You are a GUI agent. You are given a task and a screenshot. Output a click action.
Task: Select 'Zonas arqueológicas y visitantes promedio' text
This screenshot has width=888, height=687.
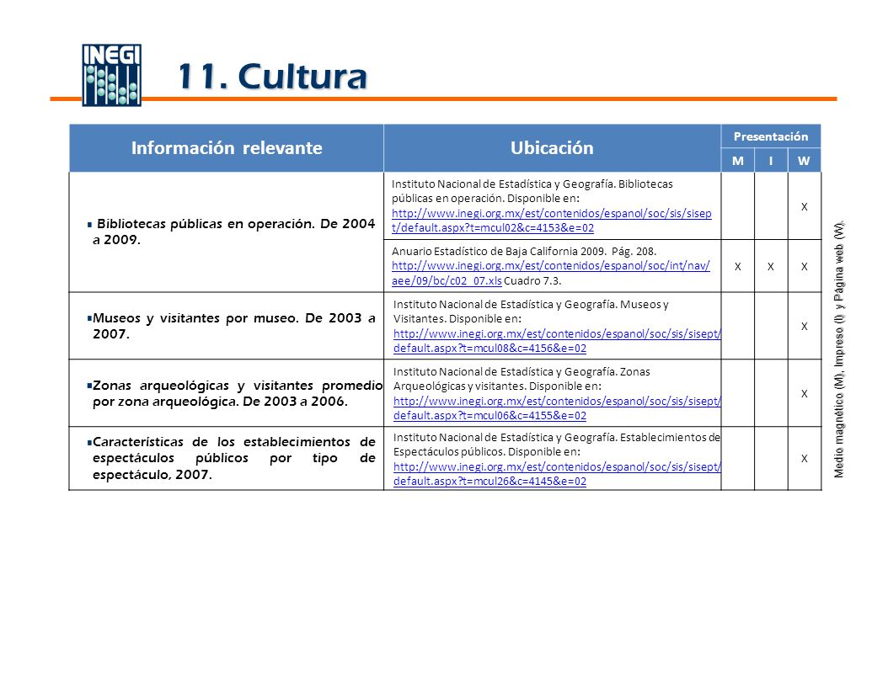[x=238, y=386]
